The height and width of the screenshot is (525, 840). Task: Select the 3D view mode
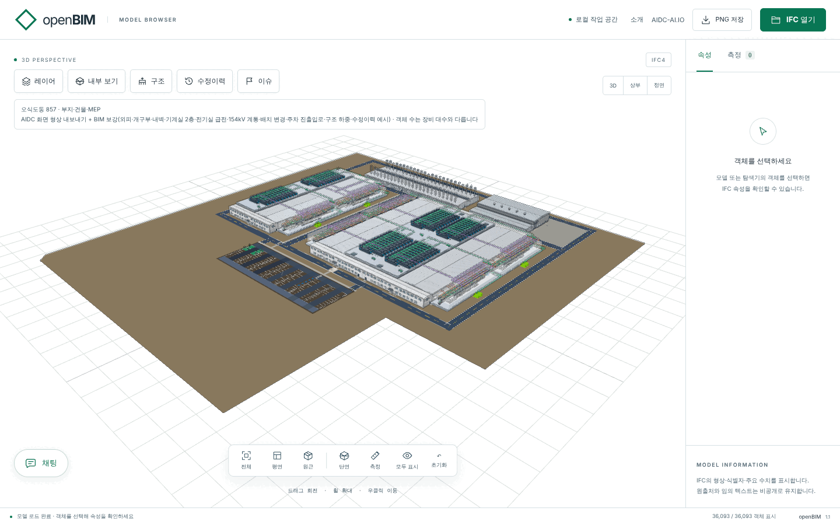[613, 86]
